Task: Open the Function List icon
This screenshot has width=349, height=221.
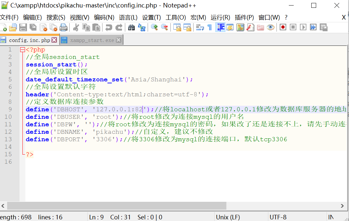Action: tap(250, 27)
